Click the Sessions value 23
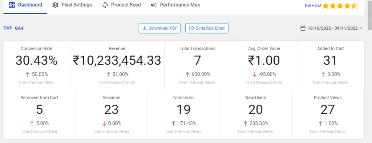 point(111,110)
